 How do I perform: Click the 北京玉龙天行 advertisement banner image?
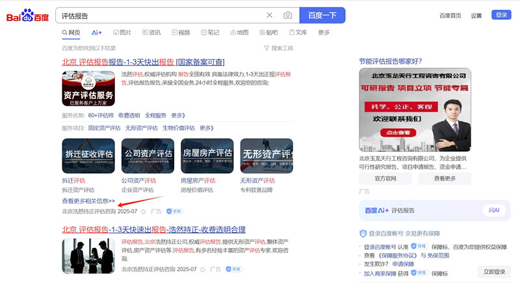[415, 110]
